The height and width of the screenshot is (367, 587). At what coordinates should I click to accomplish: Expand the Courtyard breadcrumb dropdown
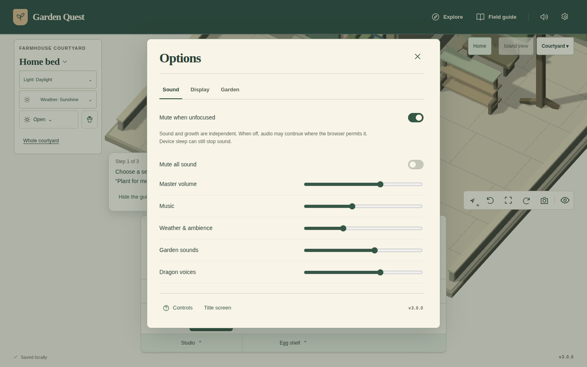(555, 46)
